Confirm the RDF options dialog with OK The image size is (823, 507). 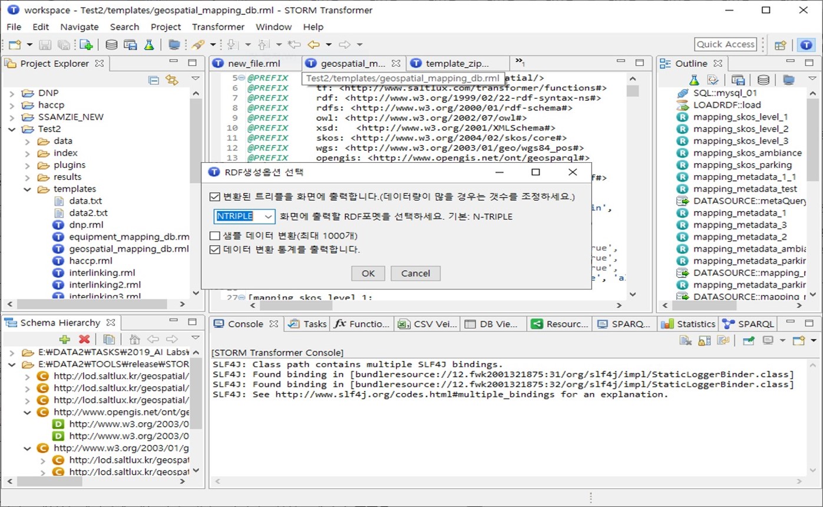(x=368, y=274)
